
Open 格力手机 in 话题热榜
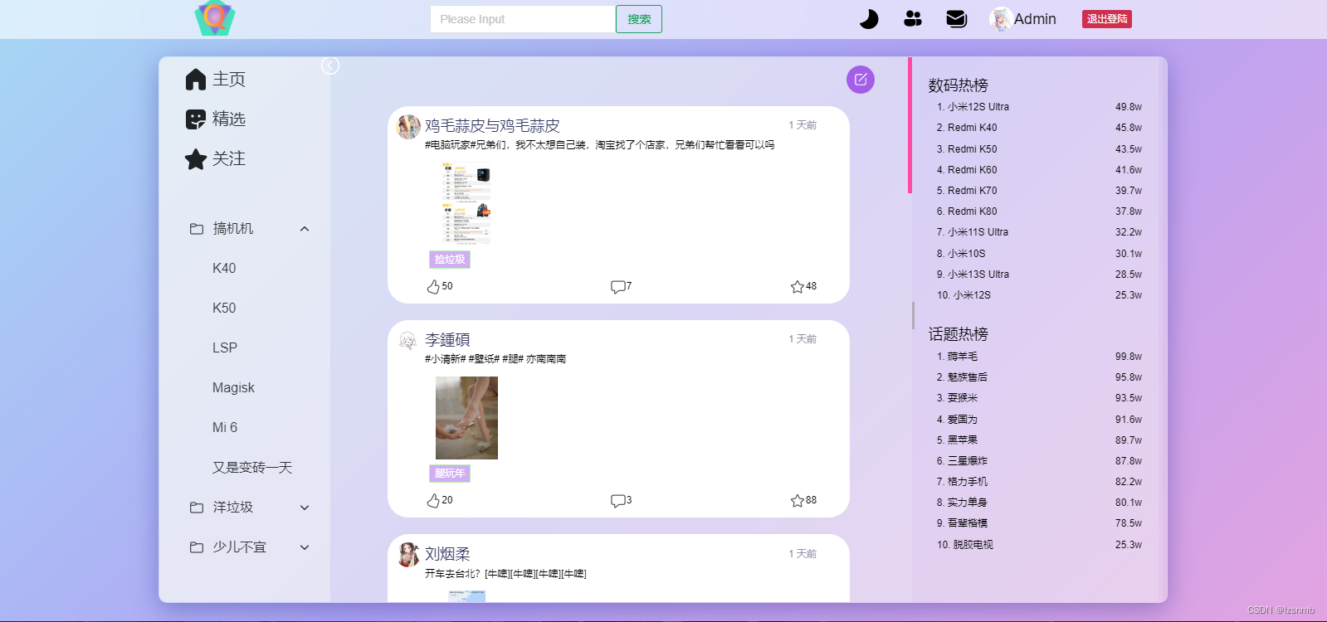968,482
